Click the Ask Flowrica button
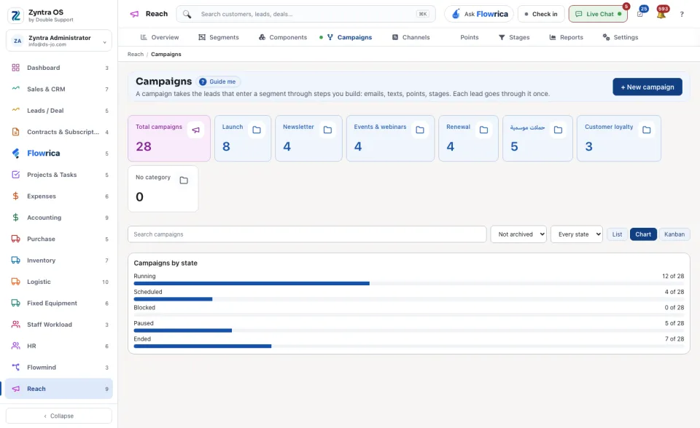Screen dimensions: 700x428 [x=479, y=15]
